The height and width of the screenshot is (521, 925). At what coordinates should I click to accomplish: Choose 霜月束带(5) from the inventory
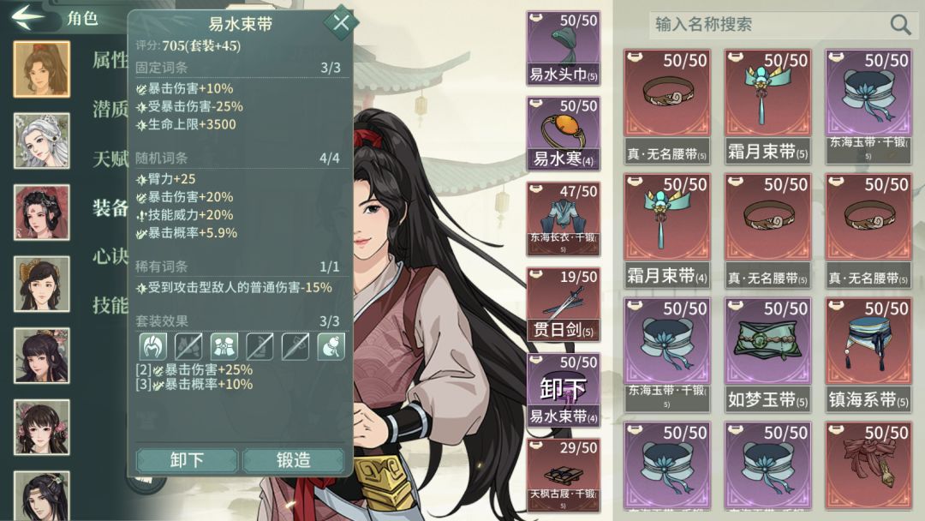click(767, 107)
